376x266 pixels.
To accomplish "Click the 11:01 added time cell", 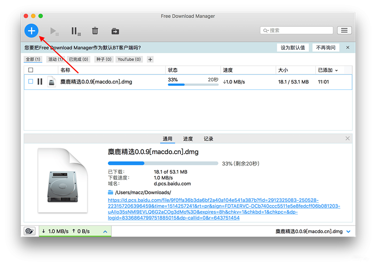I will [323, 82].
